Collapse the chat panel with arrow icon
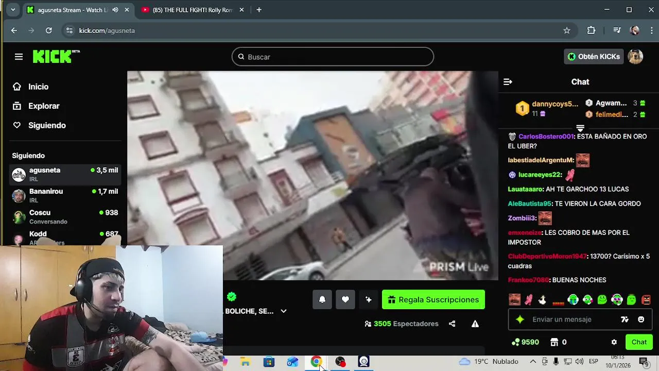The height and width of the screenshot is (371, 659). (x=508, y=82)
